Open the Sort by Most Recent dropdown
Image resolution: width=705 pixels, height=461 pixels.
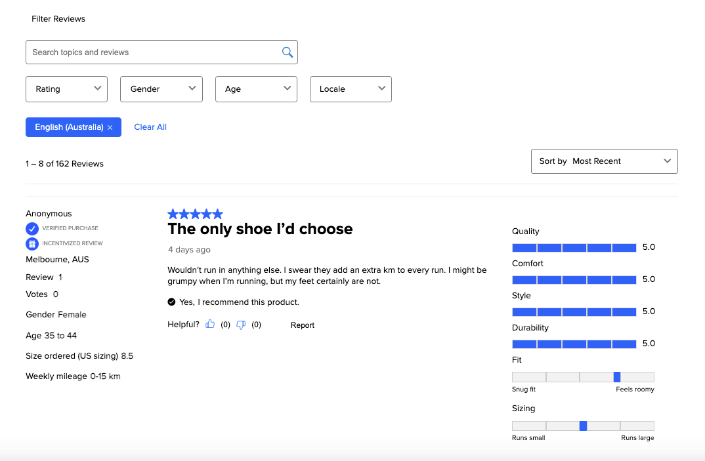pyautogui.click(x=604, y=161)
